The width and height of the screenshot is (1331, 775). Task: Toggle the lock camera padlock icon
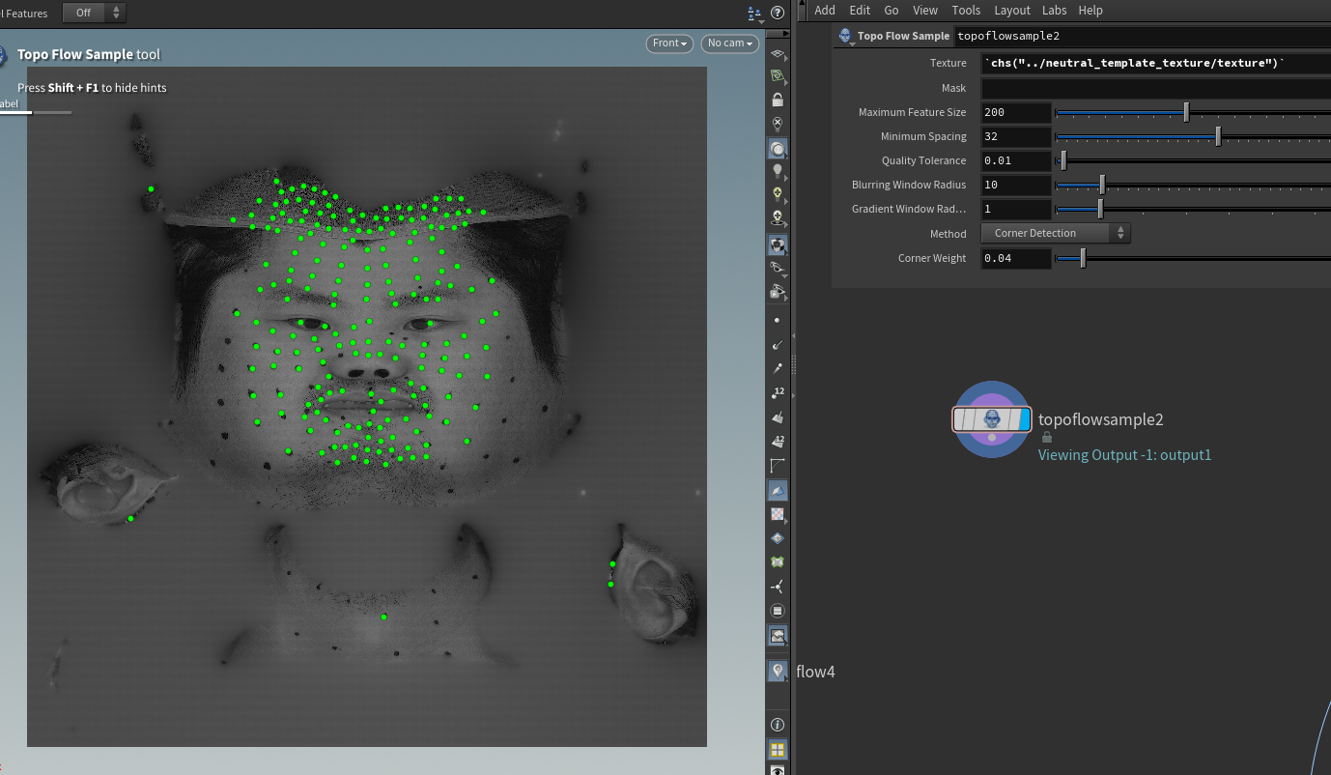(778, 100)
